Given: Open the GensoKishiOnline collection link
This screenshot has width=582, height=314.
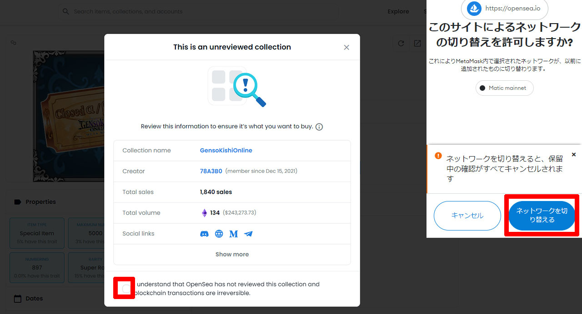Looking at the screenshot, I should click(226, 150).
